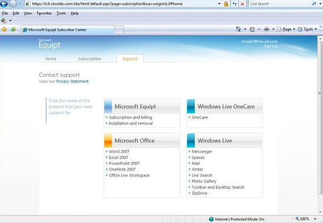Screen dimensions: 323x223
Task: Open the Tools command bar menu
Action: [307, 29]
